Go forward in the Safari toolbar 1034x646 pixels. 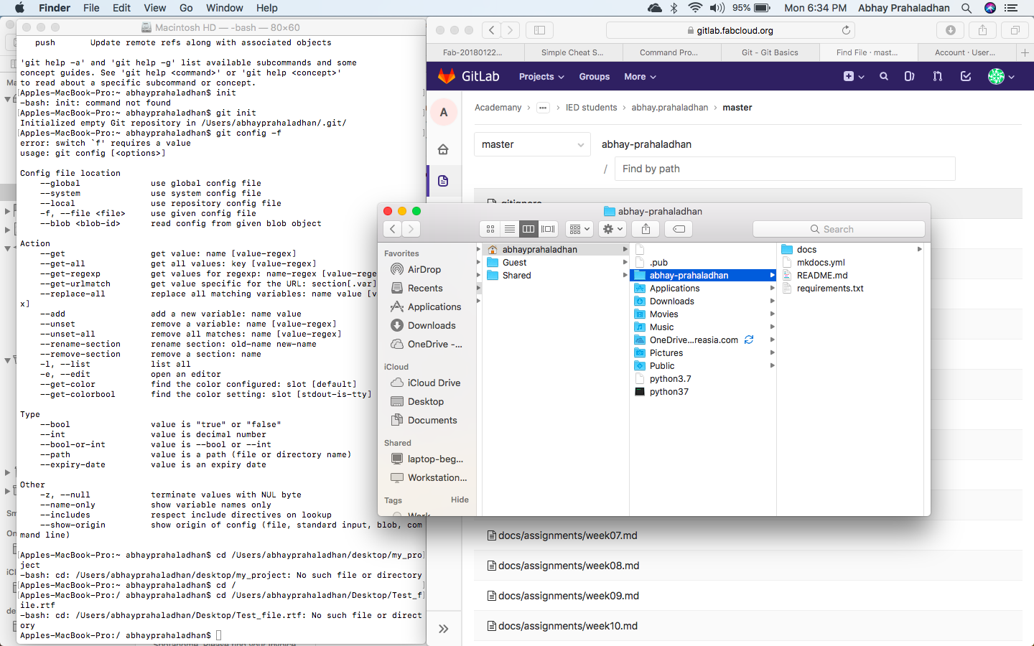point(510,30)
